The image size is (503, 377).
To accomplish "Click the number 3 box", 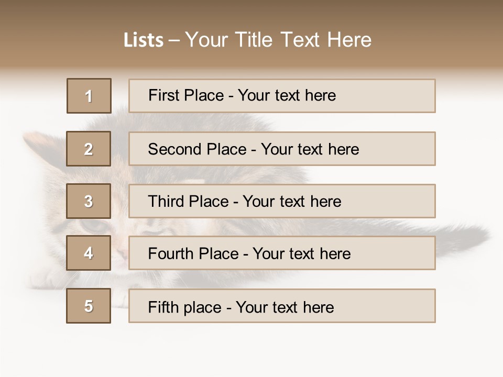I will [89, 201].
